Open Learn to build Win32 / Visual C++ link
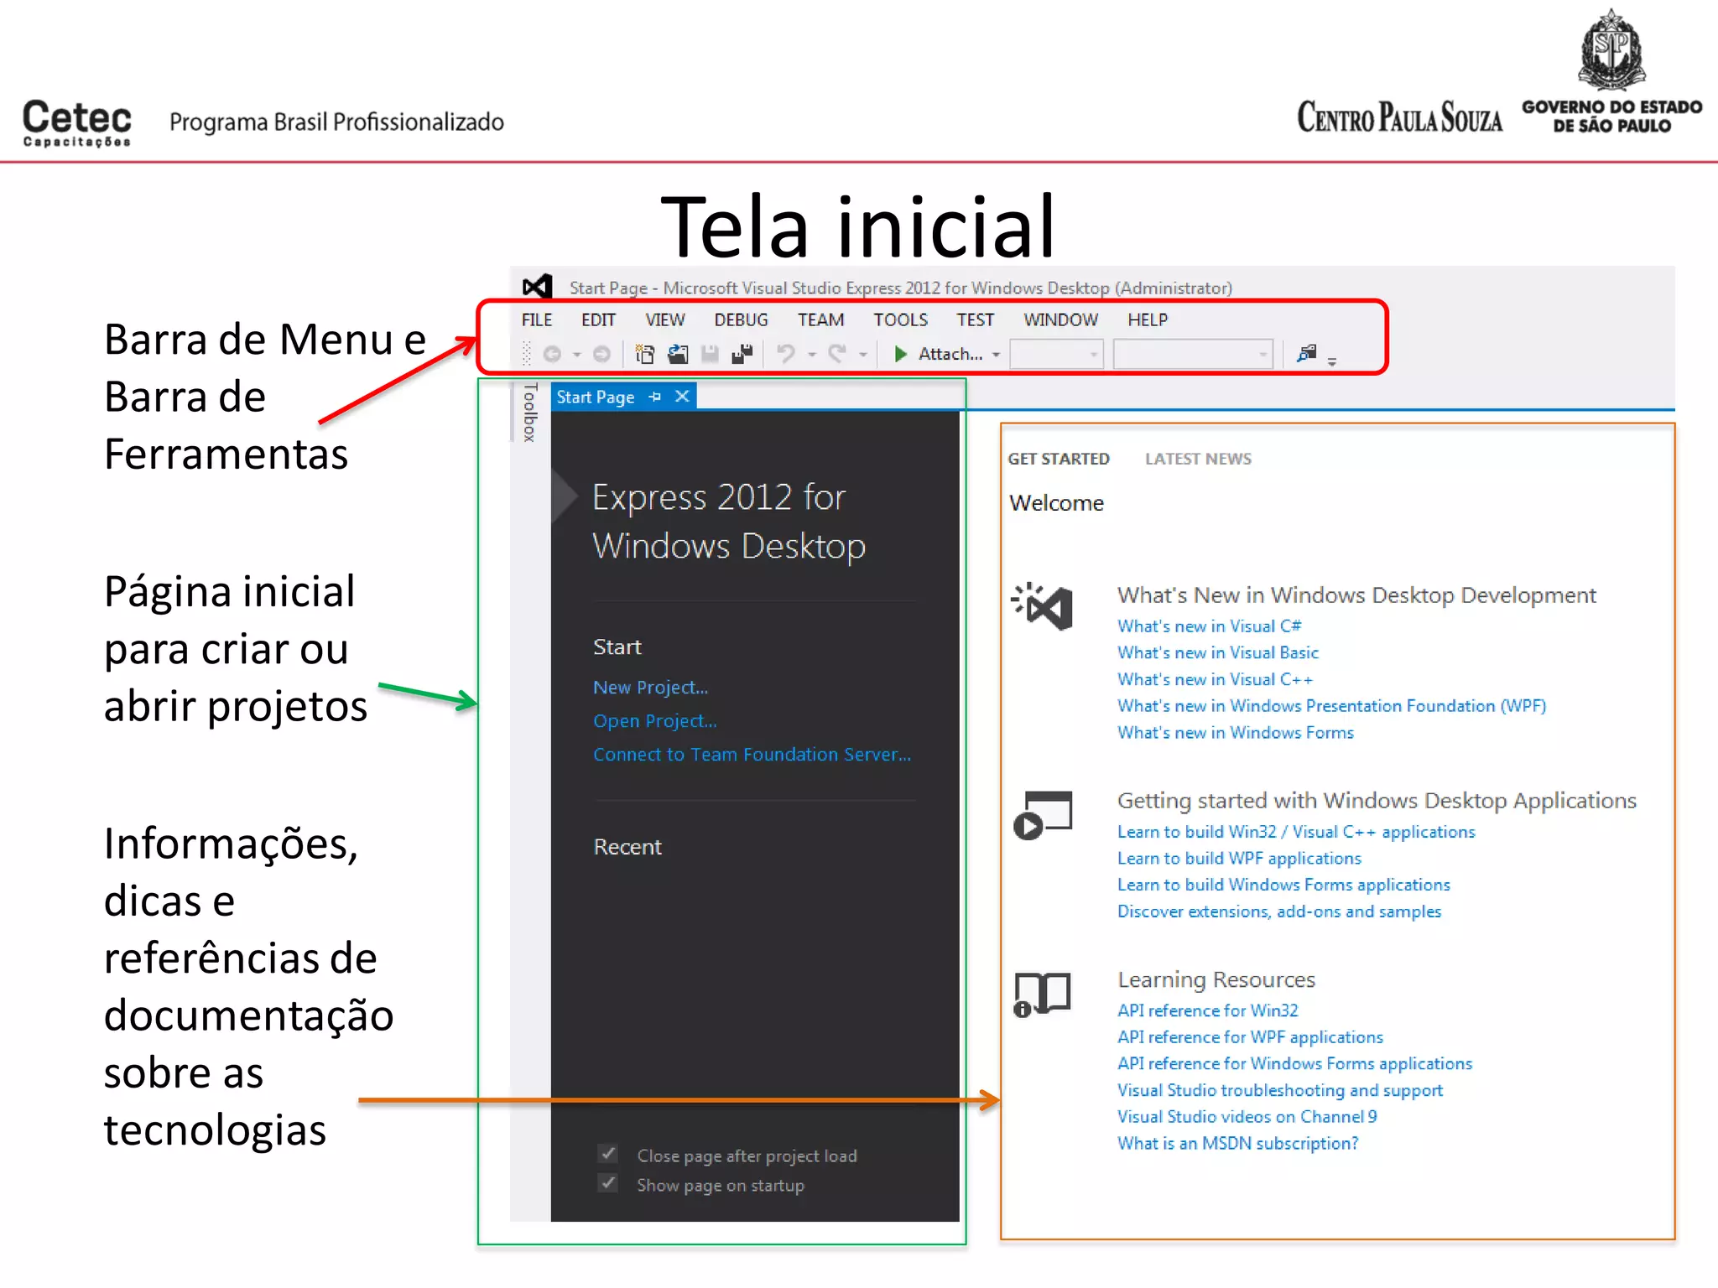The height and width of the screenshot is (1288, 1718). [x=1296, y=832]
